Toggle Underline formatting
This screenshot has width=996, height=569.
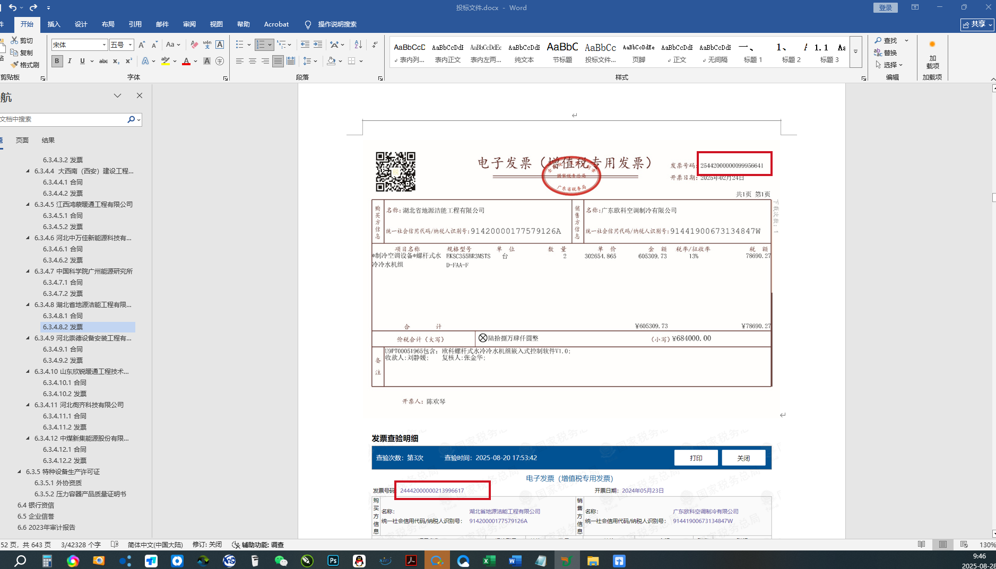coord(82,61)
